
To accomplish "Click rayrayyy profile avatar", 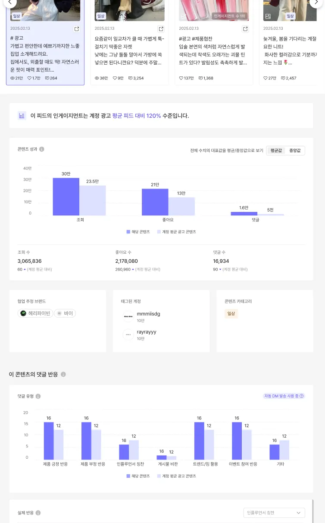I will (x=128, y=335).
